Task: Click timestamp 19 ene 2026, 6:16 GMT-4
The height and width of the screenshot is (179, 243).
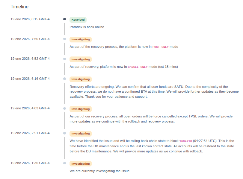Action: pyautogui.click(x=30, y=79)
